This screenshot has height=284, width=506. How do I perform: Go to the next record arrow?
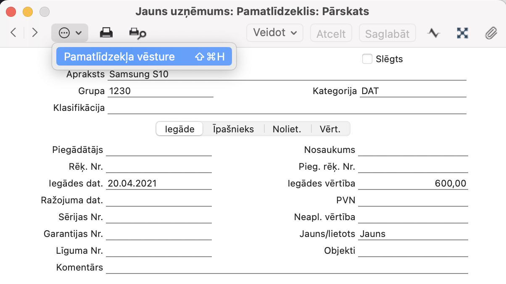[x=35, y=33]
